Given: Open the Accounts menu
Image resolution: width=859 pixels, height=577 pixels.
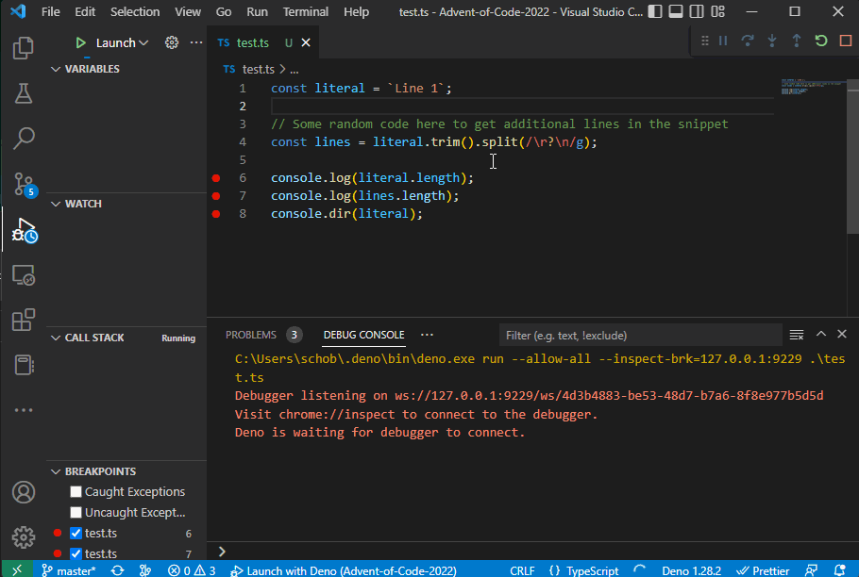Looking at the screenshot, I should coord(23,492).
